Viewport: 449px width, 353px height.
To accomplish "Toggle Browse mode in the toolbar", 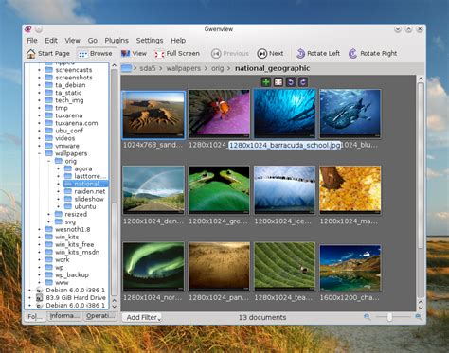I will pos(96,54).
